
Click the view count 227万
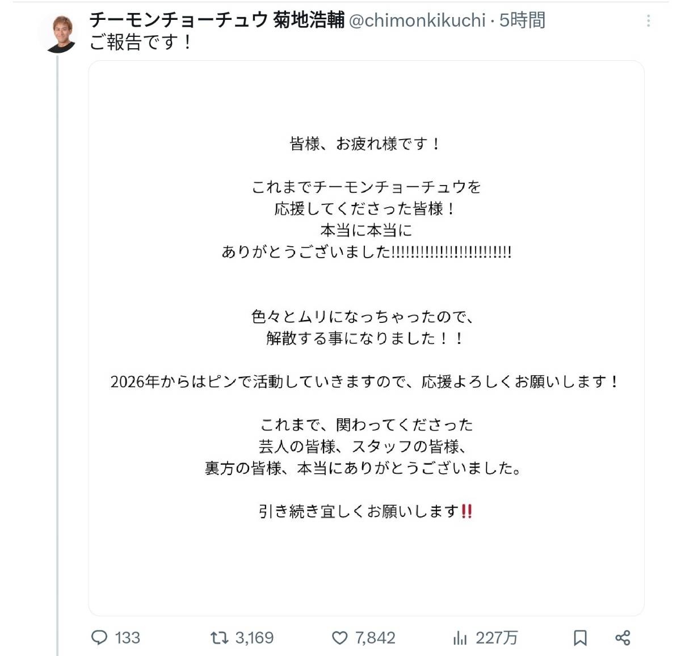497,638
